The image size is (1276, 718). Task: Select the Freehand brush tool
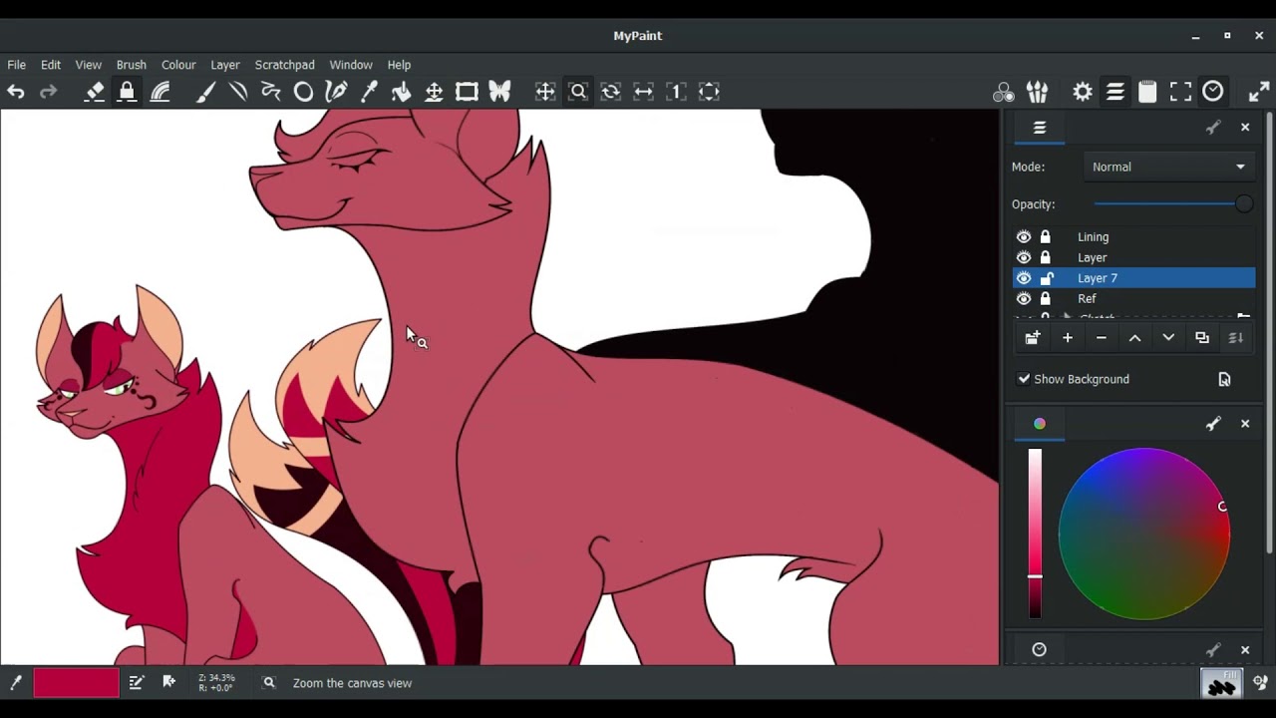[x=205, y=92]
